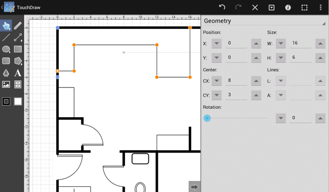329x192 pixels.
Task: Decrease the CX center value
Action: click(x=217, y=81)
